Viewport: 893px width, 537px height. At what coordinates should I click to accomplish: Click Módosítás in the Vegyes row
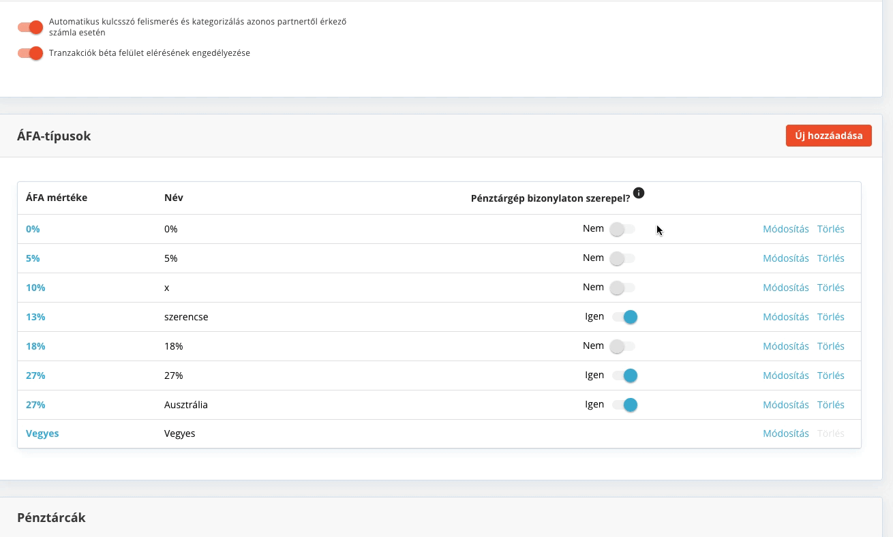click(x=786, y=433)
